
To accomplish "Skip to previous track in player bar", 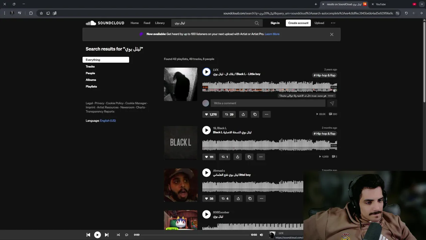I will pyautogui.click(x=88, y=235).
